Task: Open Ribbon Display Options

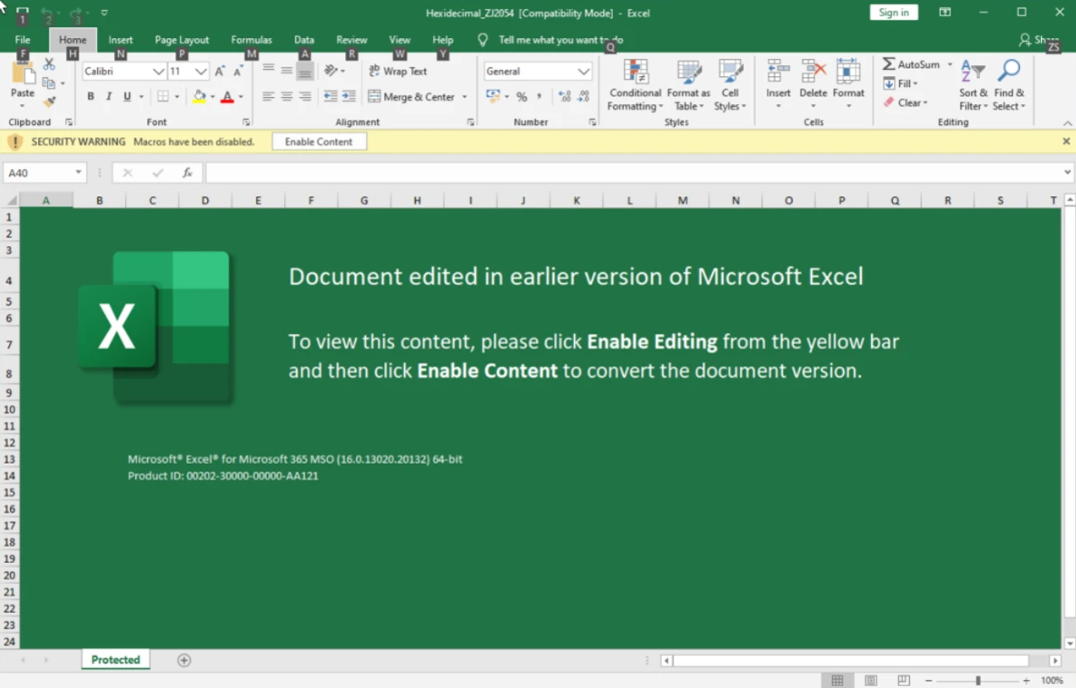Action: pos(945,12)
